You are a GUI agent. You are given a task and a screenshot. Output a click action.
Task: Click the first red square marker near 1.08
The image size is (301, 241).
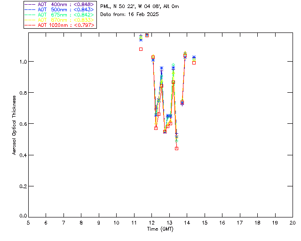point(141,49)
